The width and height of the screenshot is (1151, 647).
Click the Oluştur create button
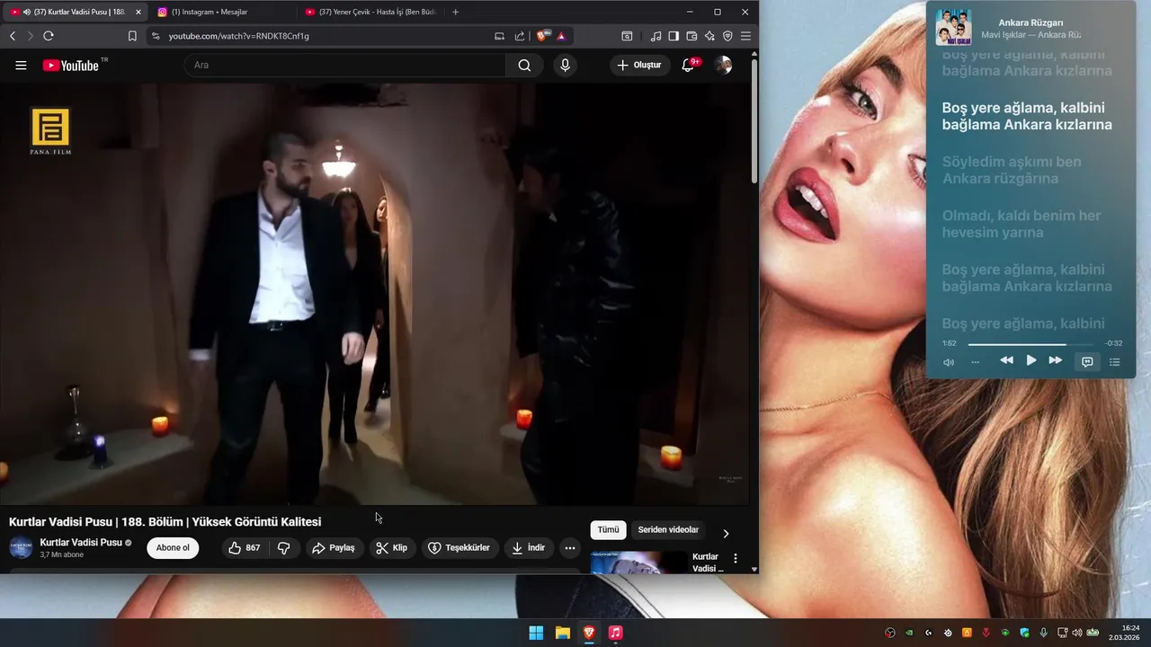(x=639, y=65)
